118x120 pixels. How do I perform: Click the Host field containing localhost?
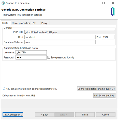(x=60, y=37)
